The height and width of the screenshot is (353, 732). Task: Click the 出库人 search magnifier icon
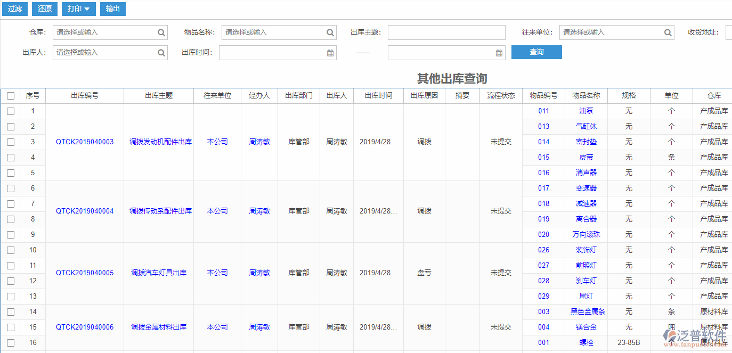pos(161,52)
